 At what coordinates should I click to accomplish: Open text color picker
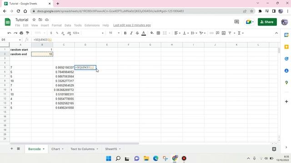click(x=144, y=33)
